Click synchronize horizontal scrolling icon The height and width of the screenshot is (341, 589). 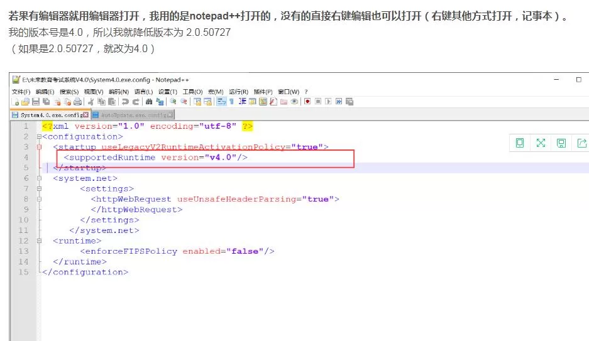click(x=207, y=102)
